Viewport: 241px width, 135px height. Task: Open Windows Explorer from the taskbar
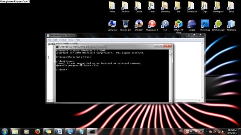(15, 132)
